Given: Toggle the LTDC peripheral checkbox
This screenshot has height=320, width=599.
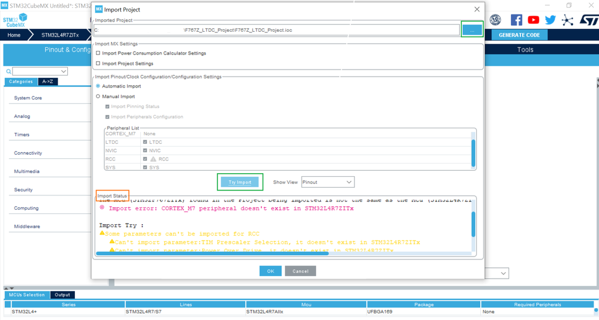Looking at the screenshot, I should 145,142.
